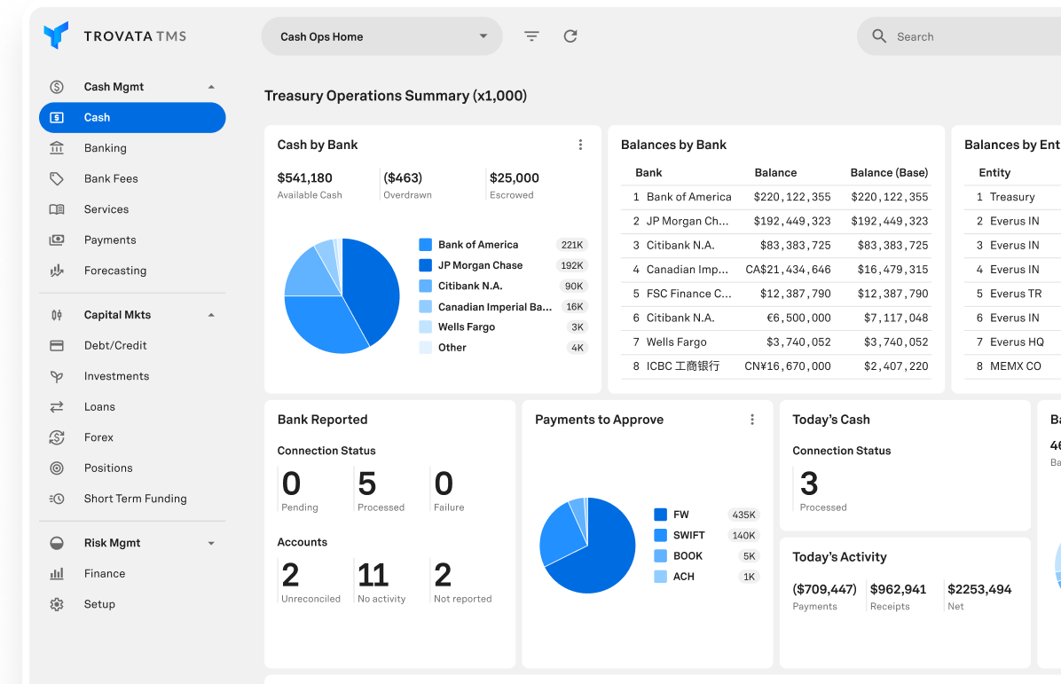Click the Short Term Funding clock icon
Screen dimensions: 1061x684
57,499
